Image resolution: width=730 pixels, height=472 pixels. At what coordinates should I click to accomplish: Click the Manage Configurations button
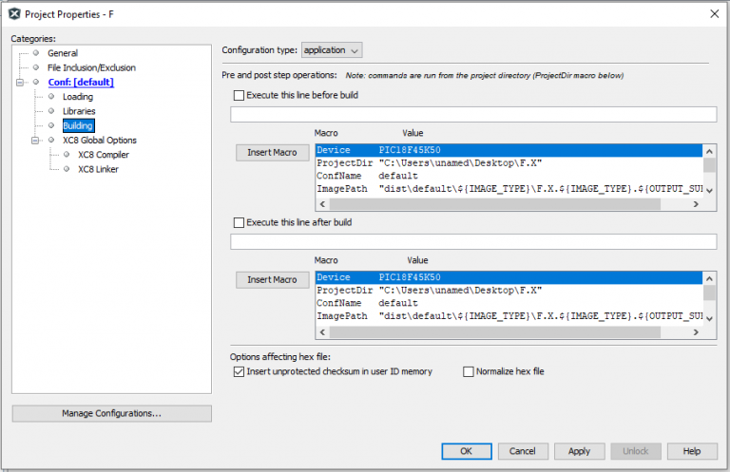(x=112, y=413)
